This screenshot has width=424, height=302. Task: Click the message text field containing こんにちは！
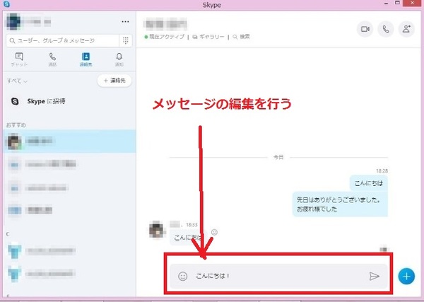pyautogui.click(x=276, y=276)
